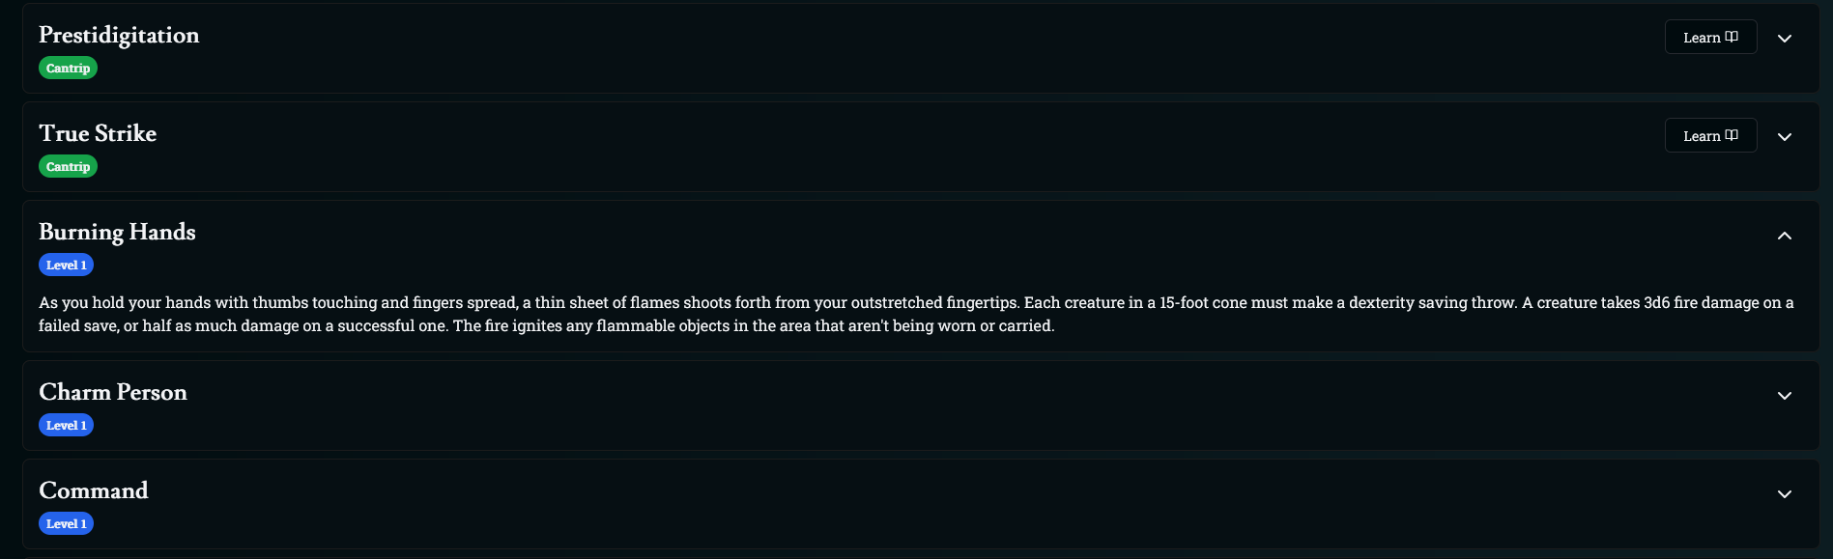This screenshot has height=559, width=1833.
Task: Click the Prestidigitation spell title
Action: [x=119, y=36]
